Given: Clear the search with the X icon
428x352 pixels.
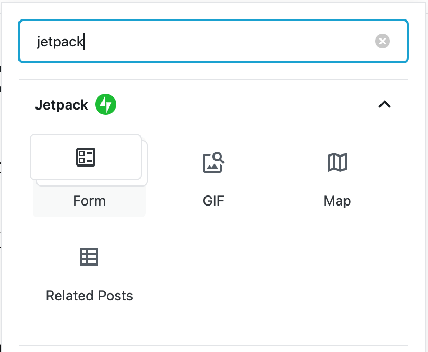Looking at the screenshot, I should pyautogui.click(x=383, y=41).
